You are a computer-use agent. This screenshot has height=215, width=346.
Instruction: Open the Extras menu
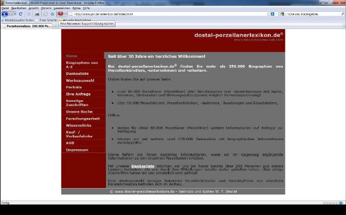[x=76, y=8]
